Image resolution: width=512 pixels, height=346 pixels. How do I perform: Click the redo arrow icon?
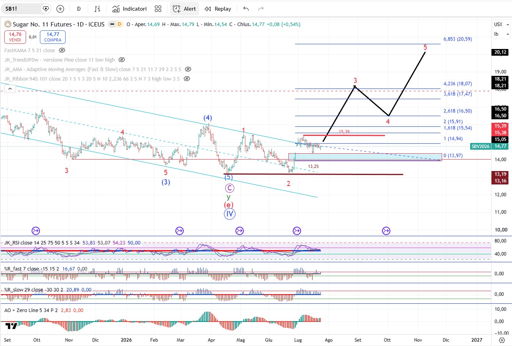261,9
